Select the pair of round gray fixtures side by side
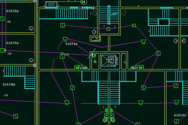This screenshot has height=125, width=188. coord(180,41)
